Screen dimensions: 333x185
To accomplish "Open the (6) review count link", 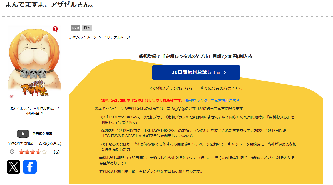I will pos(56,152).
